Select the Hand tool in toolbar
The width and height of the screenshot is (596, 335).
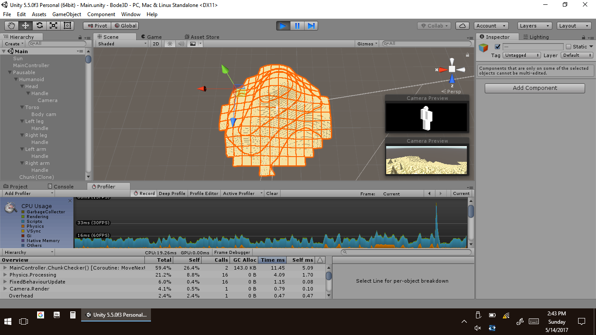pyautogui.click(x=12, y=26)
